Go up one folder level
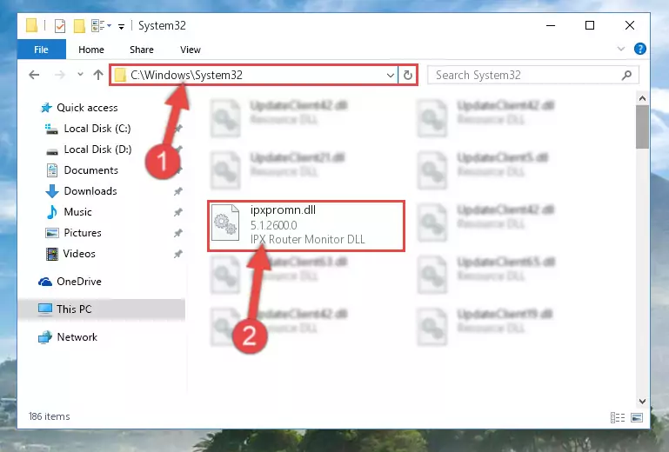This screenshot has width=669, height=452. [x=98, y=75]
